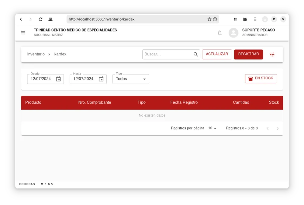Click the PRUEBAS footer label

pyautogui.click(x=27, y=184)
